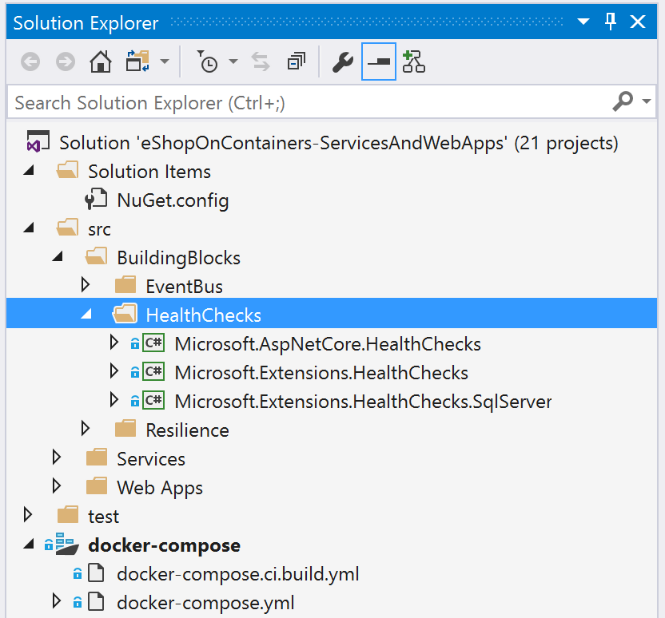This screenshot has width=665, height=618.
Task: Select the Microsoft.Extensions.HealthChecks.SqlServer project
Action: [x=363, y=401]
